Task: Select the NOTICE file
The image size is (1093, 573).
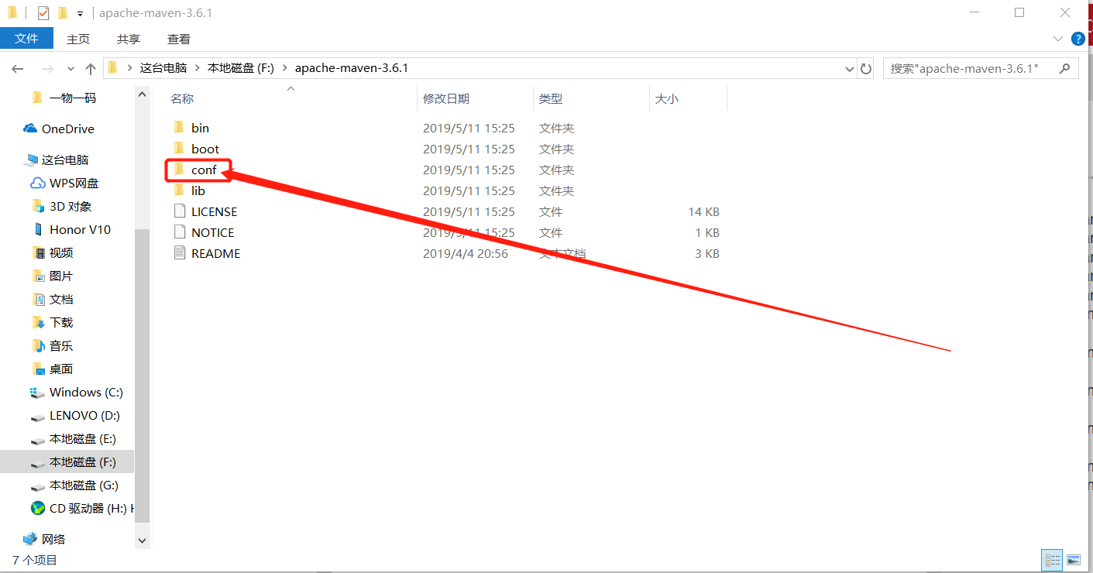Action: (211, 232)
